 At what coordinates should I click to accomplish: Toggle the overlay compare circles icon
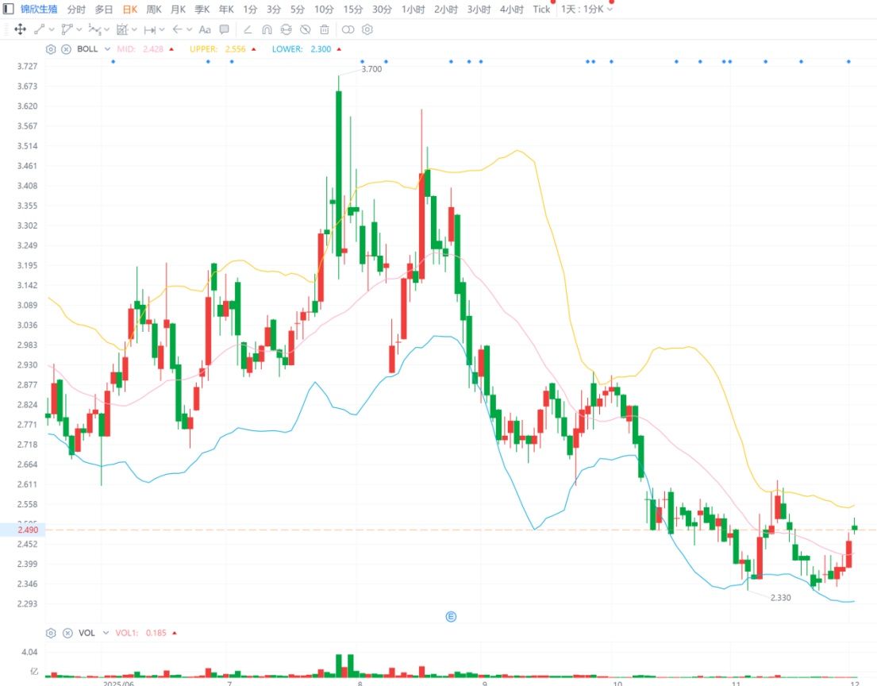point(348,29)
